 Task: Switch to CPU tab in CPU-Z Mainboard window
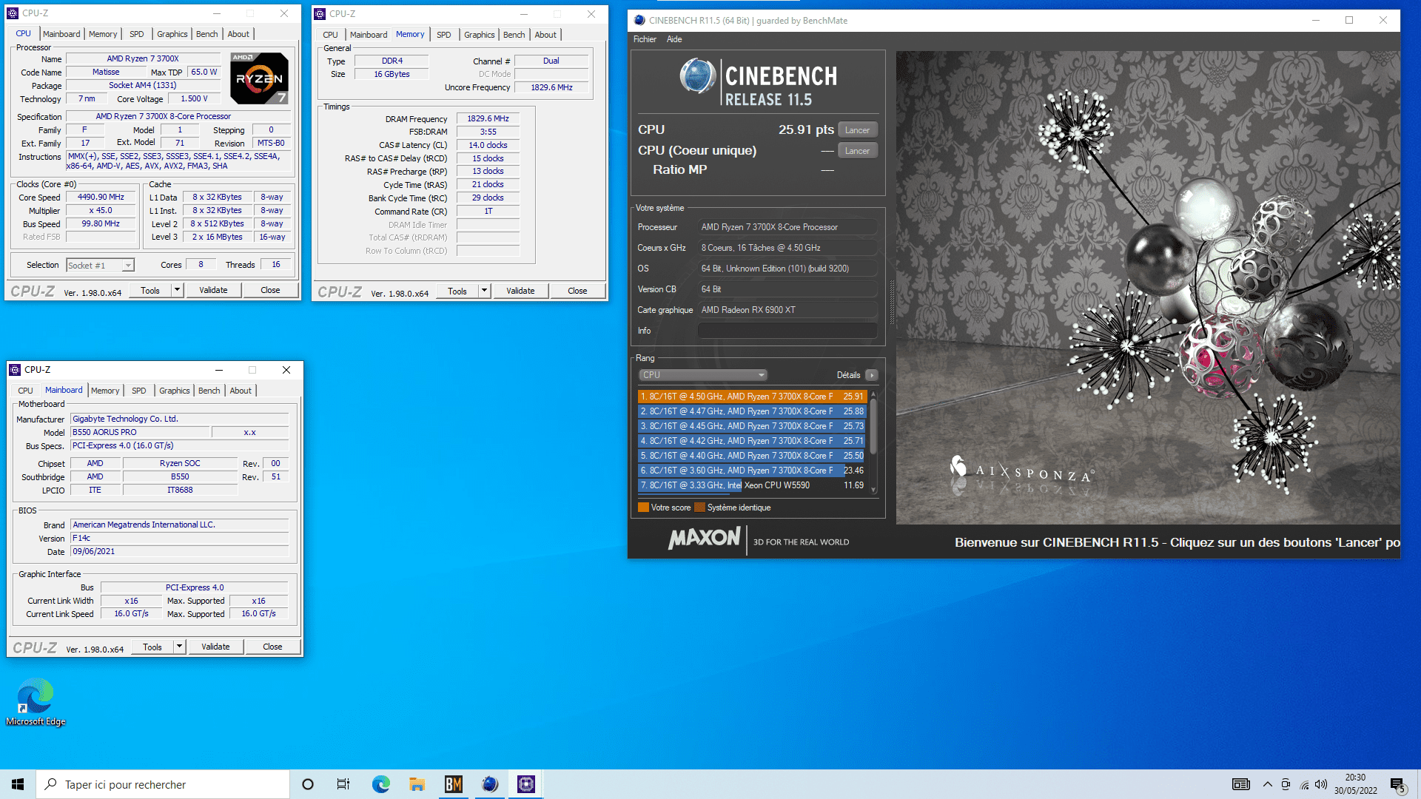pyautogui.click(x=25, y=391)
